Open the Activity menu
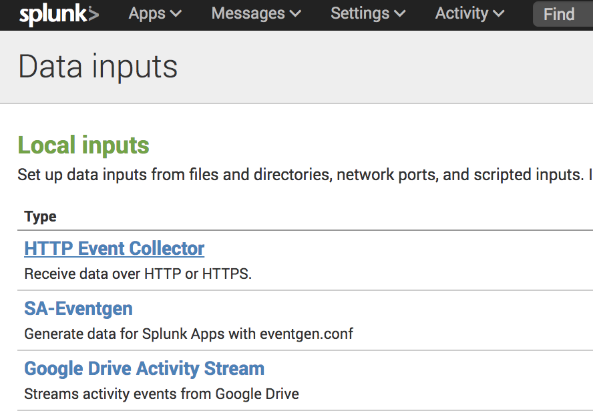The width and height of the screenshot is (593, 419). pyautogui.click(x=470, y=13)
